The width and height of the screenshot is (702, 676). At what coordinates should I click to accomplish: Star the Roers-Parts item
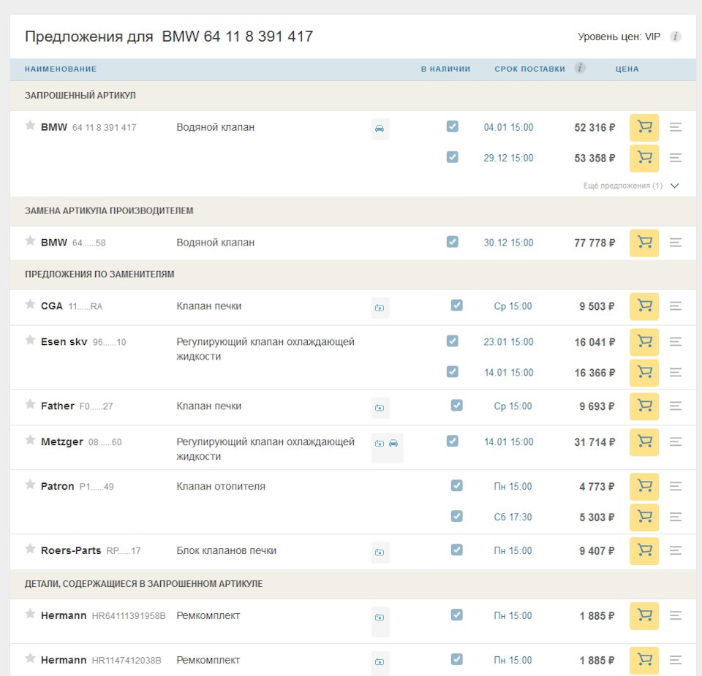tap(30, 549)
